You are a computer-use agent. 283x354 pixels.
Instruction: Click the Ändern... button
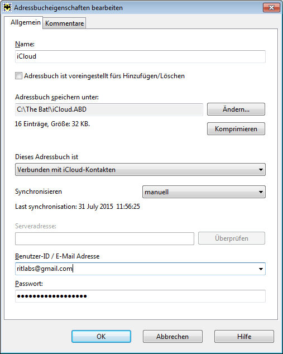click(x=236, y=109)
